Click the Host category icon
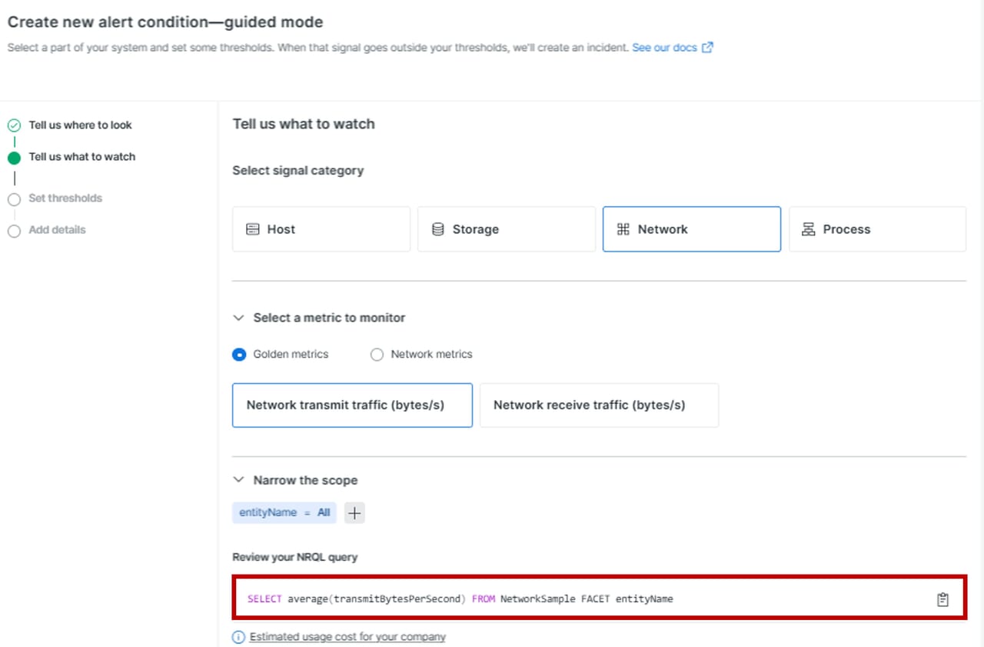 [x=253, y=229]
